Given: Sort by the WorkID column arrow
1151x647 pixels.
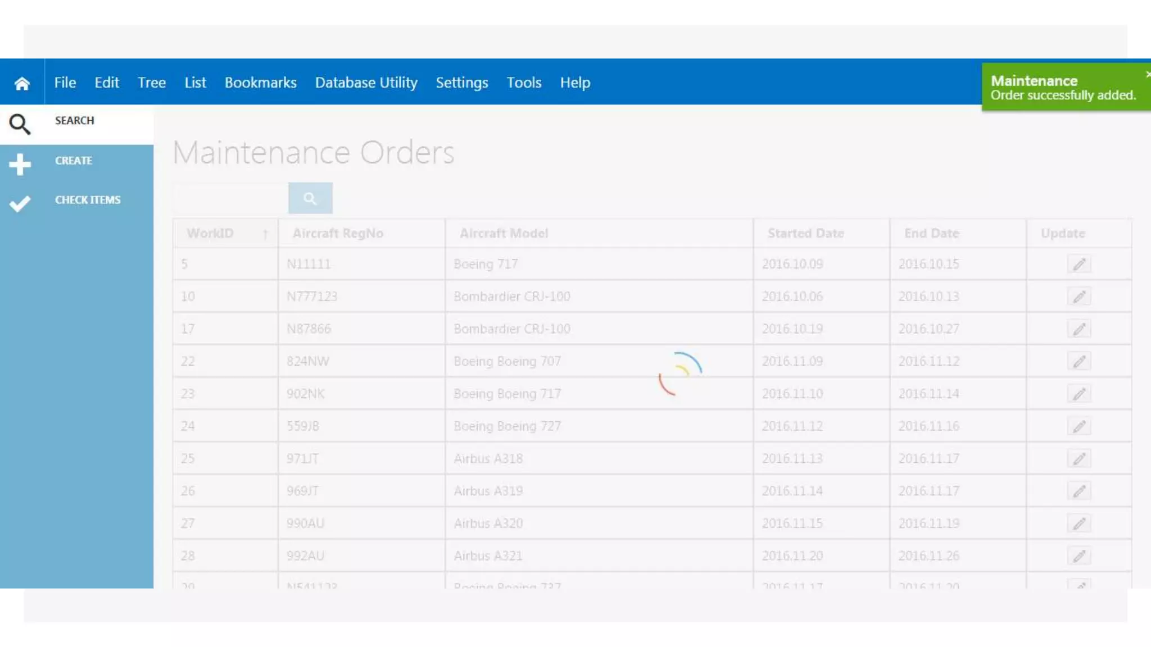Looking at the screenshot, I should (265, 234).
